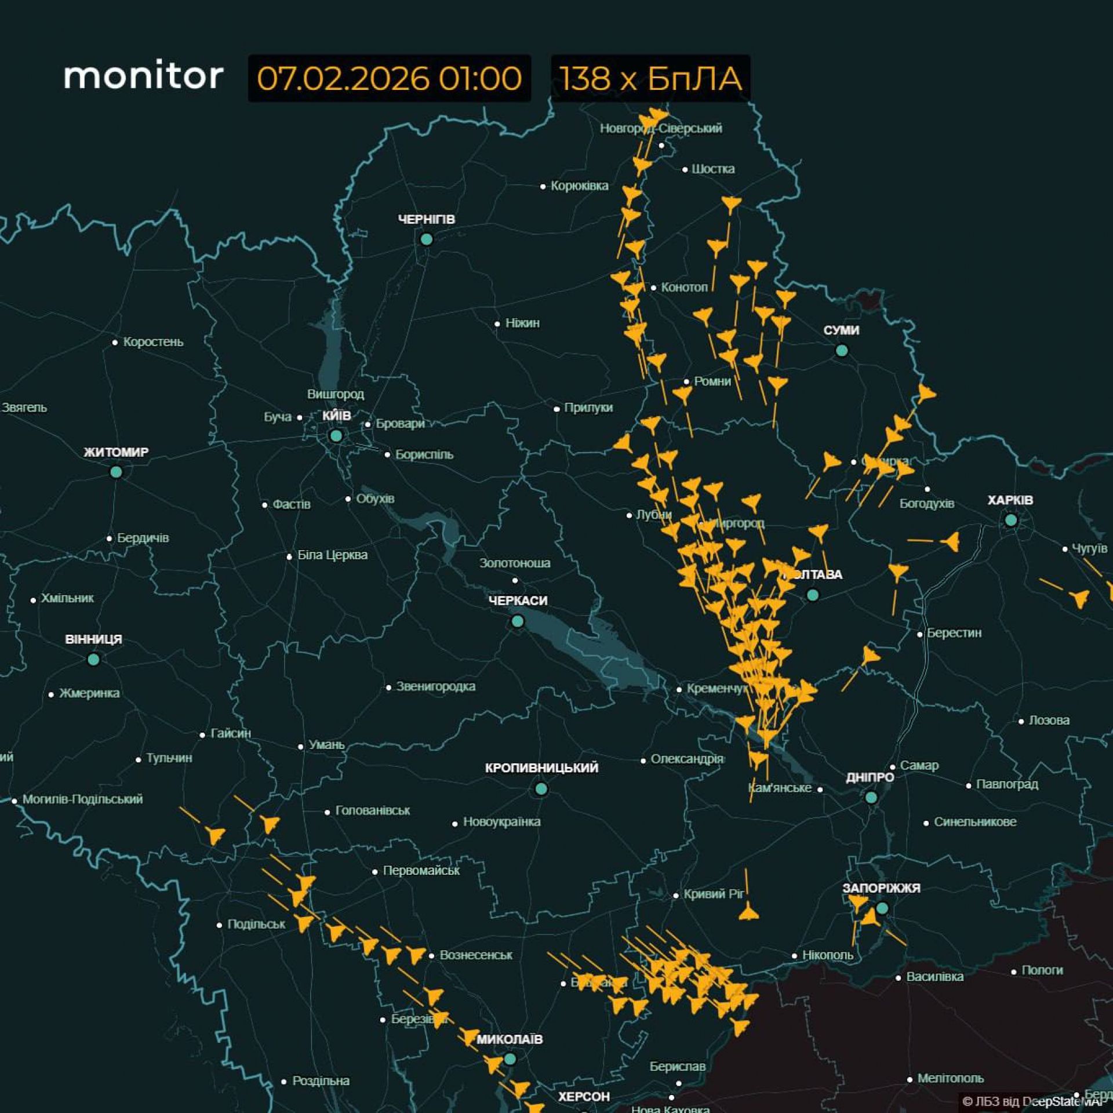The image size is (1113, 1113).
Task: Click the Kharkiv city marker dot
Action: [x=1010, y=520]
